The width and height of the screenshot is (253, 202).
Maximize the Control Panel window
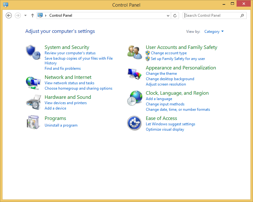pyautogui.click(x=232, y=3)
